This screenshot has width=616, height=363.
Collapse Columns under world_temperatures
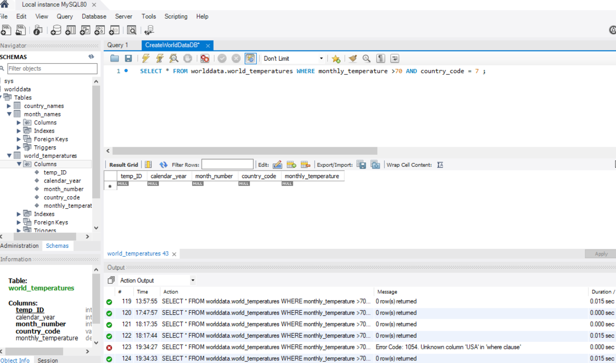(x=19, y=164)
